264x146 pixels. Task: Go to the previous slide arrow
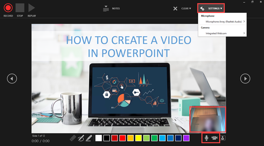(x=12, y=78)
